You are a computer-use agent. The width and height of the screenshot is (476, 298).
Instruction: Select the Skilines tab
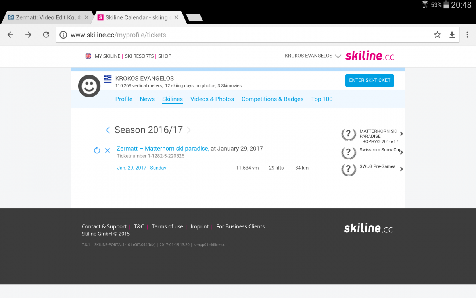click(x=173, y=99)
